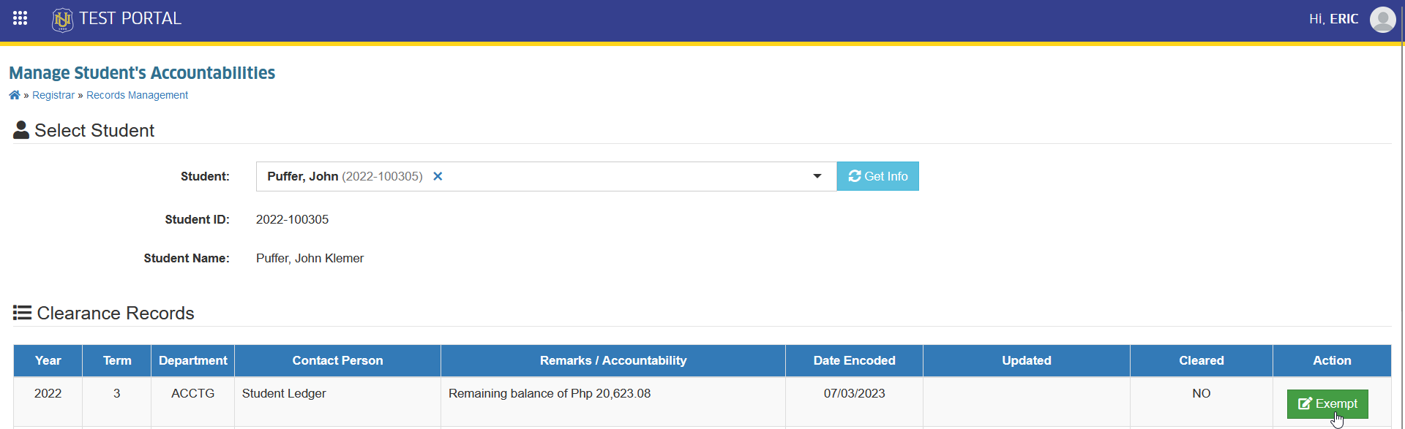Open the Registrar breadcrumb link
The height and width of the screenshot is (429, 1405).
[x=53, y=95]
